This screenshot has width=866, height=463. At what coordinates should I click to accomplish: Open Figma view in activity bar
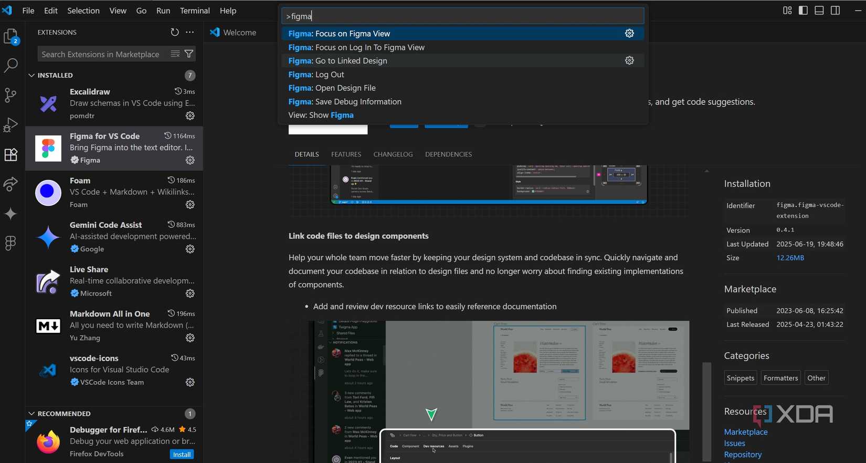(11, 243)
